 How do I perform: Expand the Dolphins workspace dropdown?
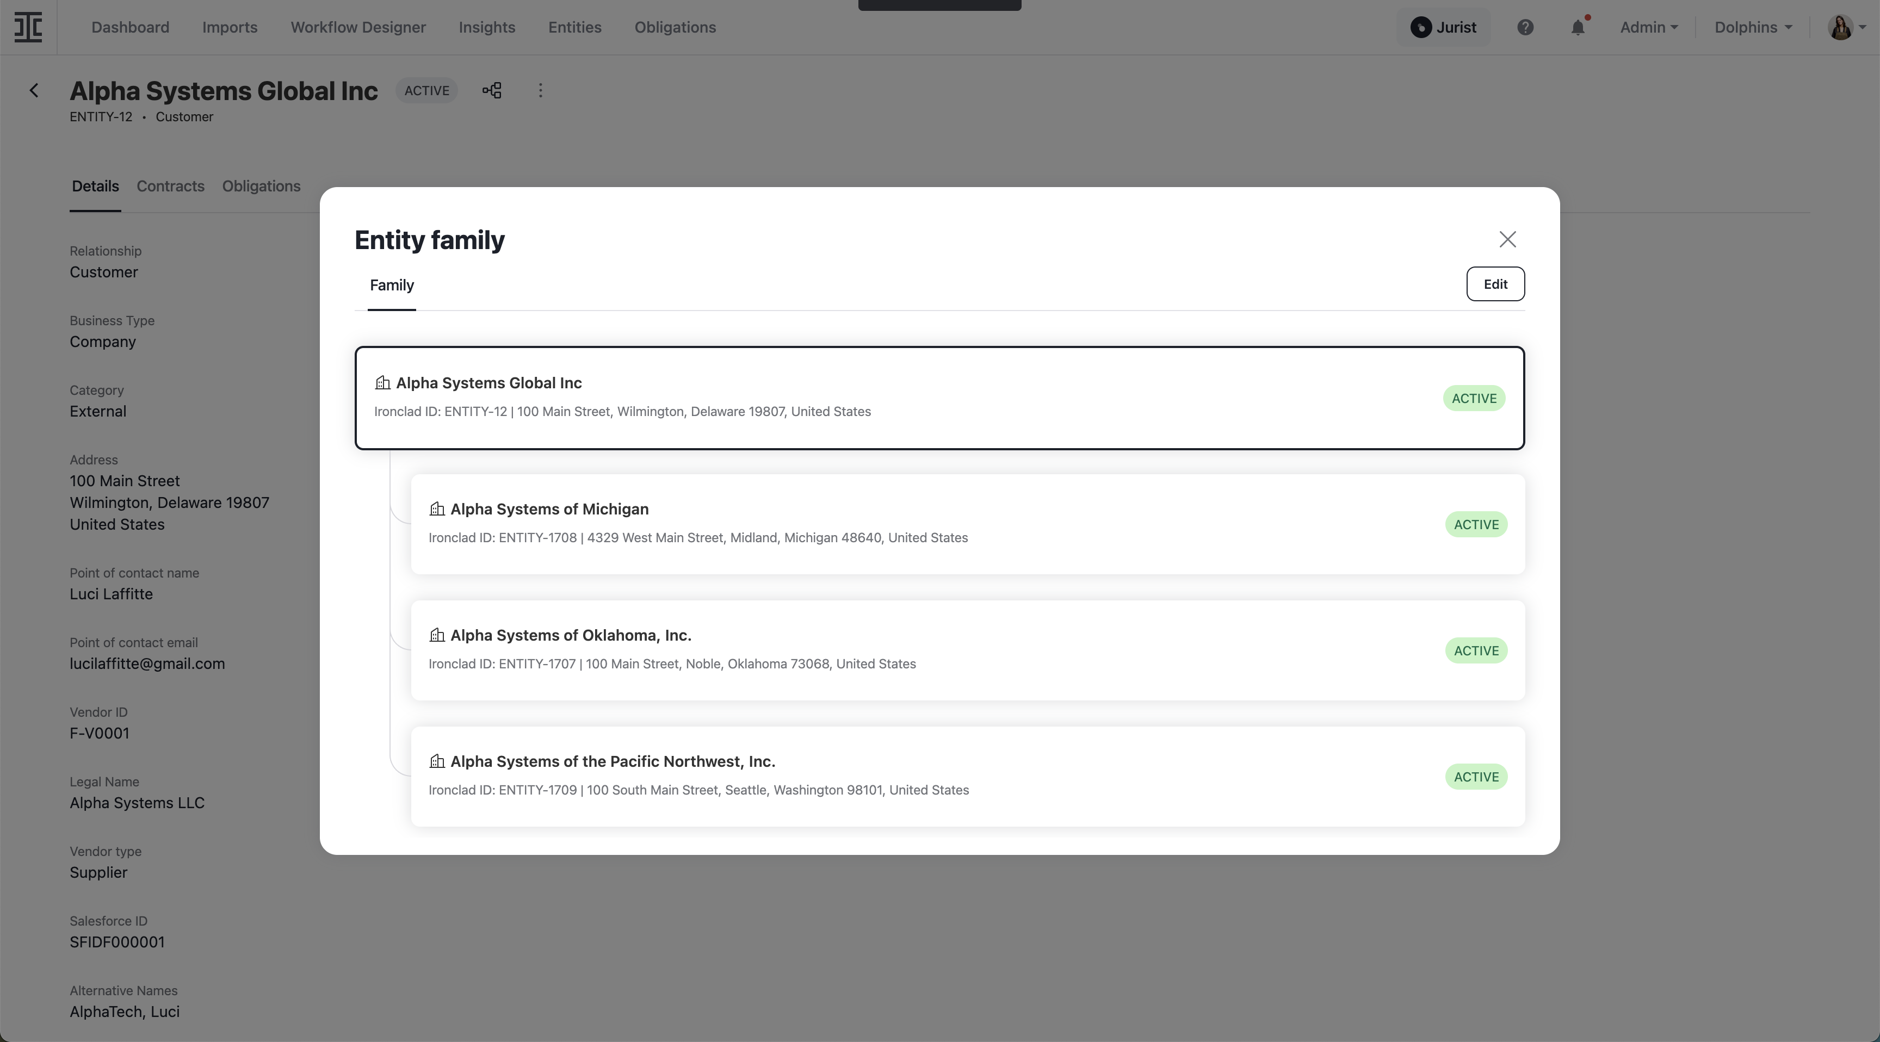pos(1753,27)
